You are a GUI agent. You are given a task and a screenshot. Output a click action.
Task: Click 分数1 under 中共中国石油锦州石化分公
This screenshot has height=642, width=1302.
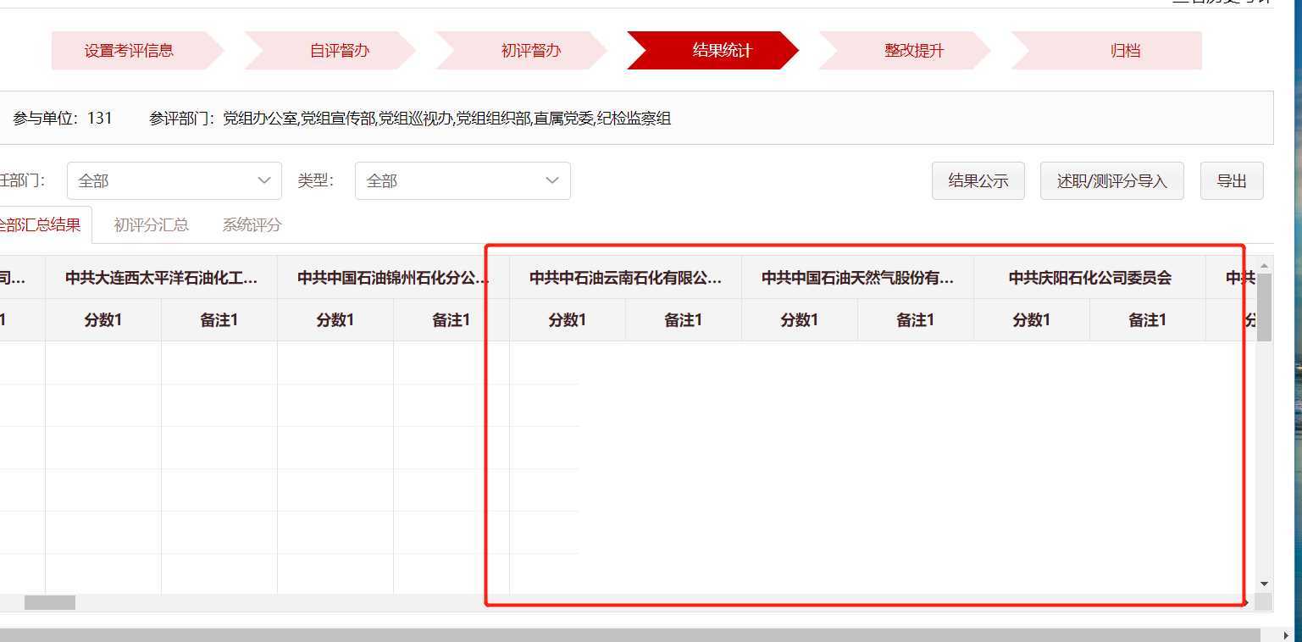(x=335, y=320)
